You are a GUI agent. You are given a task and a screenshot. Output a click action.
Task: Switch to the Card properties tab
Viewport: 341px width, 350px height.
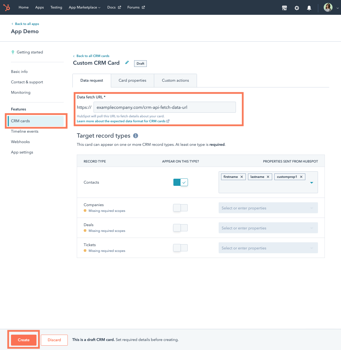132,80
